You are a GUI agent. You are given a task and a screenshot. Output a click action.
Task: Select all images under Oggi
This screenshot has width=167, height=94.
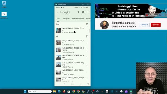(87, 24)
